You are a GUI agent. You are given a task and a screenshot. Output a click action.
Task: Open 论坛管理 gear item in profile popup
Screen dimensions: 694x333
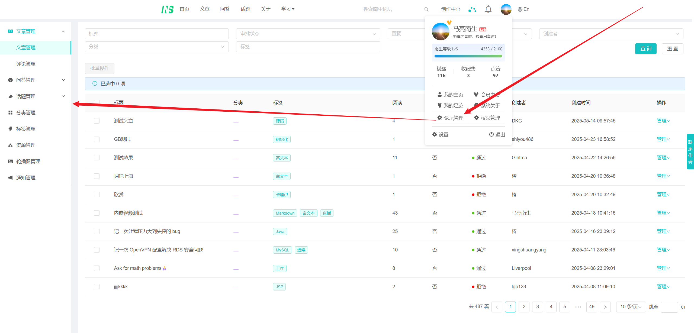[450, 118]
